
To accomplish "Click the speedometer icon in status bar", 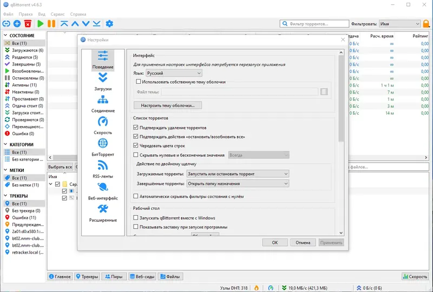I will pos(271,288).
